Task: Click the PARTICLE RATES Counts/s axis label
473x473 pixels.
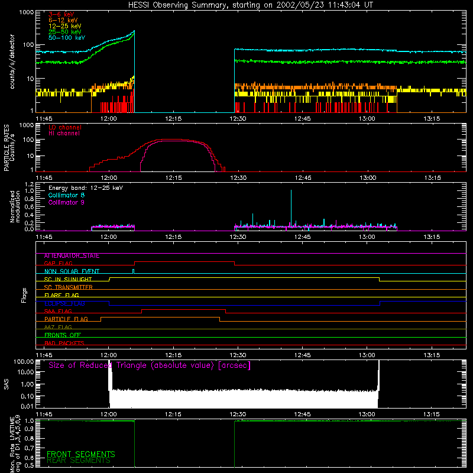Action: pyautogui.click(x=9, y=148)
